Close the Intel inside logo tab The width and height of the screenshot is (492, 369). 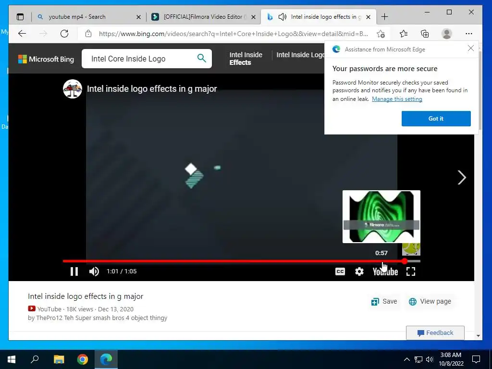tap(369, 17)
